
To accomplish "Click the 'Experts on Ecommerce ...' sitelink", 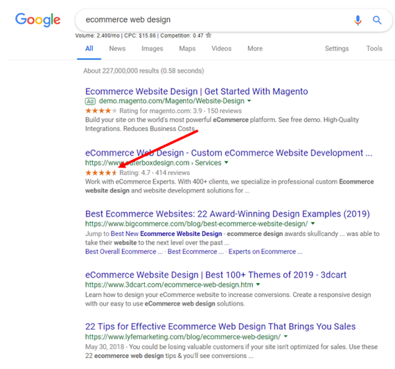I will pyautogui.click(x=265, y=252).
